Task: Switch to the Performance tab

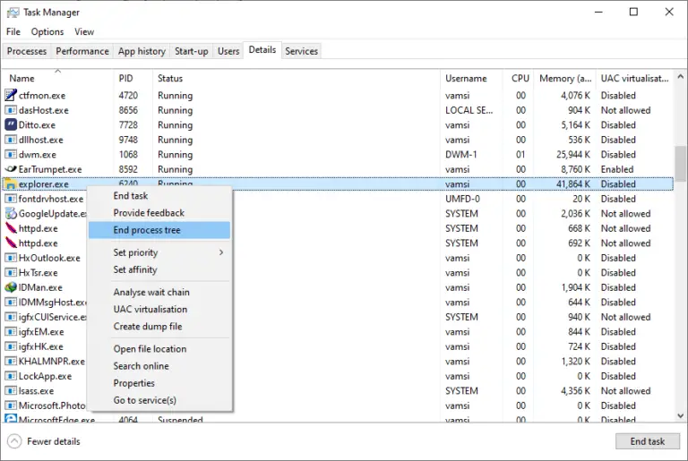Action: [x=82, y=51]
